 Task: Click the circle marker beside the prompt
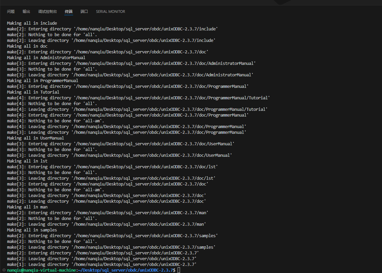pyautogui.click(x=4, y=270)
